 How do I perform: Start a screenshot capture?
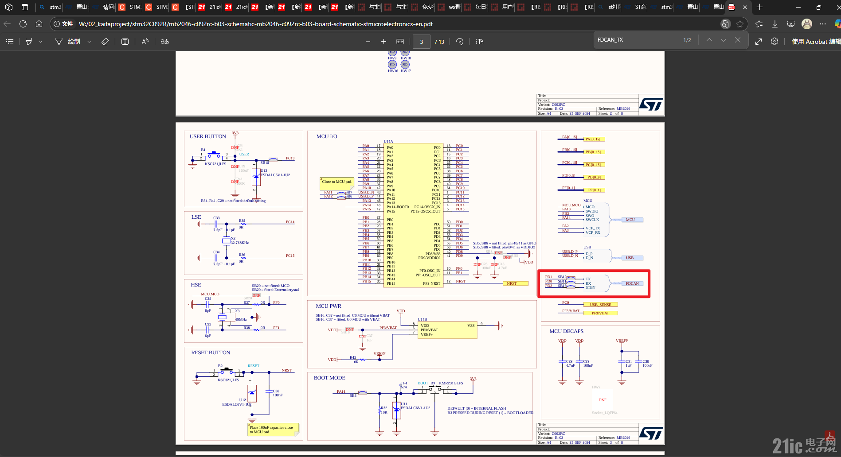tap(791, 24)
